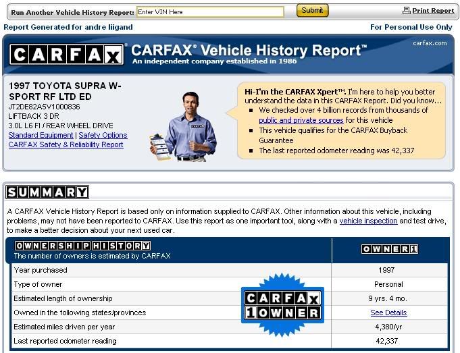
Task: Click the yellow Submit button
Action: click(x=313, y=11)
